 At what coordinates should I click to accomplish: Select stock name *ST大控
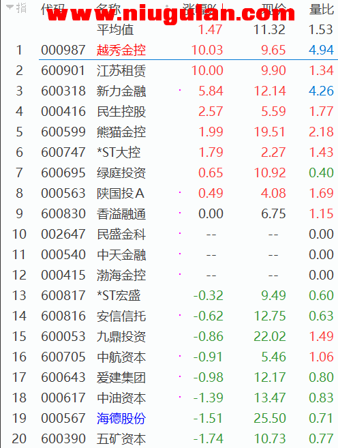coord(119,152)
